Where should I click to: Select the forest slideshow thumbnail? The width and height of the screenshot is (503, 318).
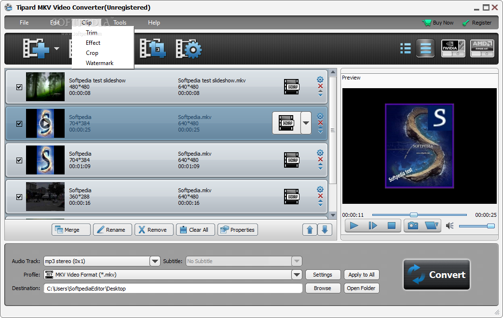[x=45, y=87]
